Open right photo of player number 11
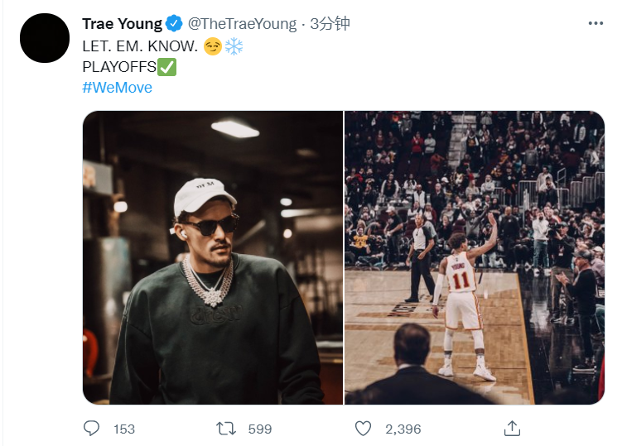Viewport: 622px width, 446px height. tap(475, 257)
